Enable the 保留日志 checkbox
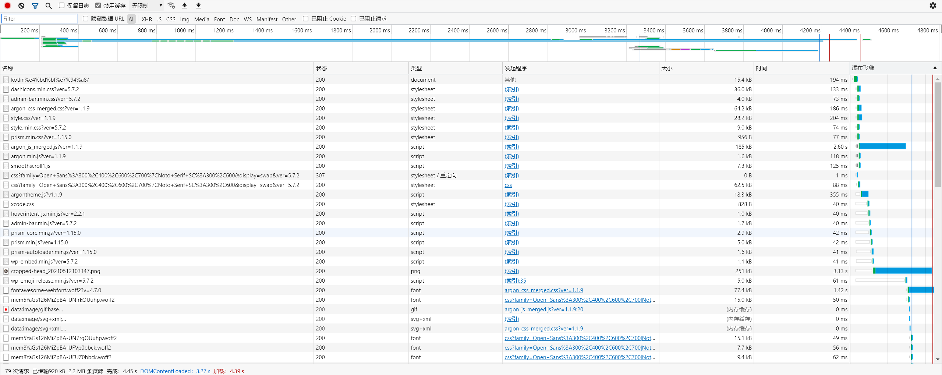Viewport: 942px width, 375px height. coord(62,5)
